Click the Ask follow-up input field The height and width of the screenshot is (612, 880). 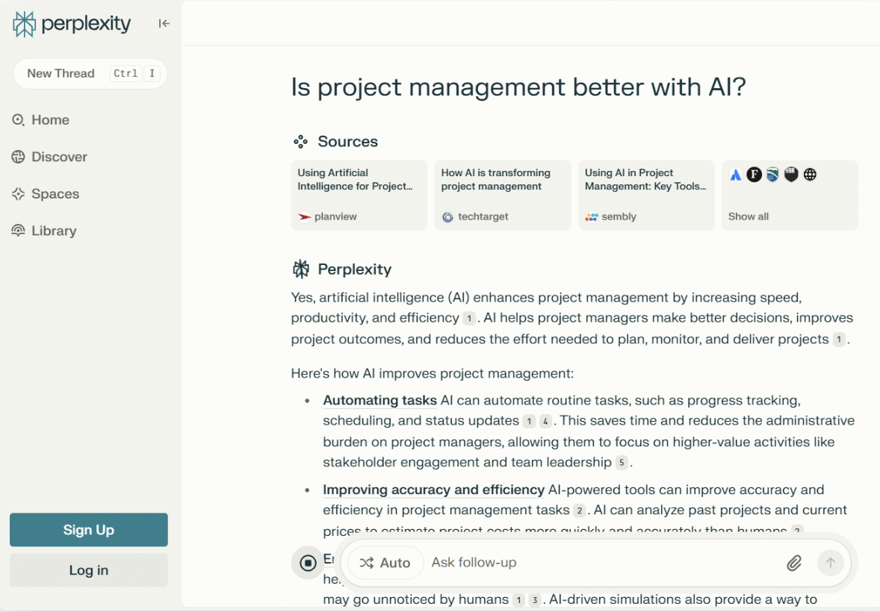click(604, 563)
